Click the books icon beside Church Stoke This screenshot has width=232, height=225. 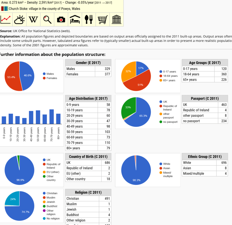tap(4, 9)
